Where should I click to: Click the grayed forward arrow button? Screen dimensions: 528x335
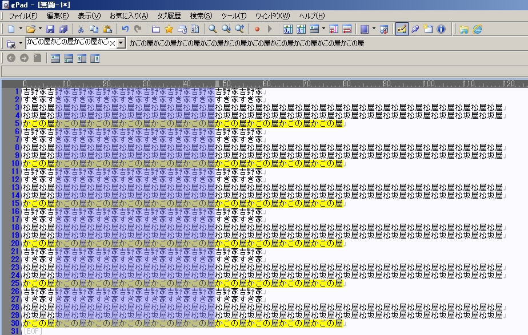click(x=24, y=58)
